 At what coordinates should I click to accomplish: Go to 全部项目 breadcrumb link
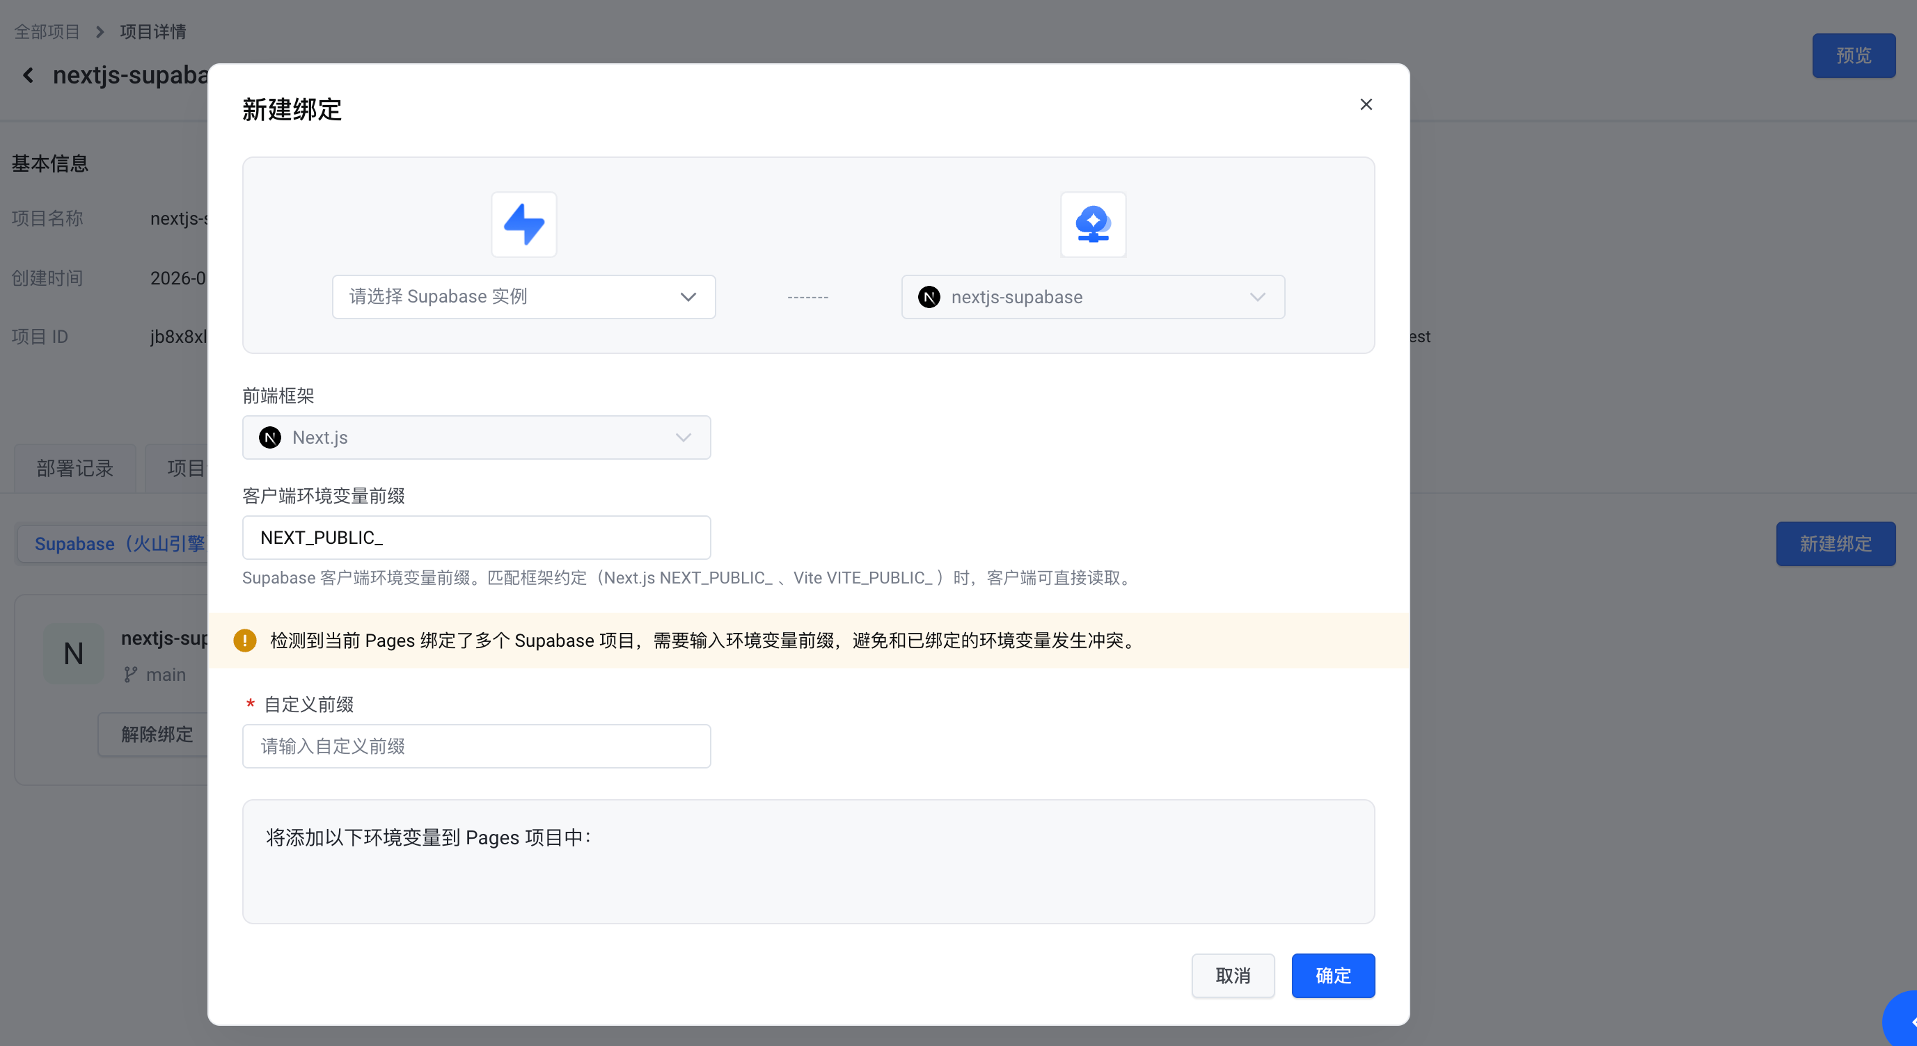coord(47,32)
